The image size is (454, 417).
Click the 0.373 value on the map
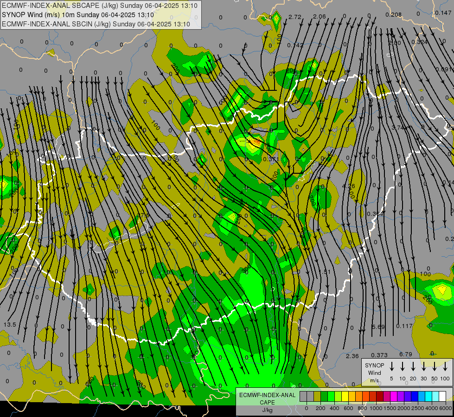tap(379, 355)
